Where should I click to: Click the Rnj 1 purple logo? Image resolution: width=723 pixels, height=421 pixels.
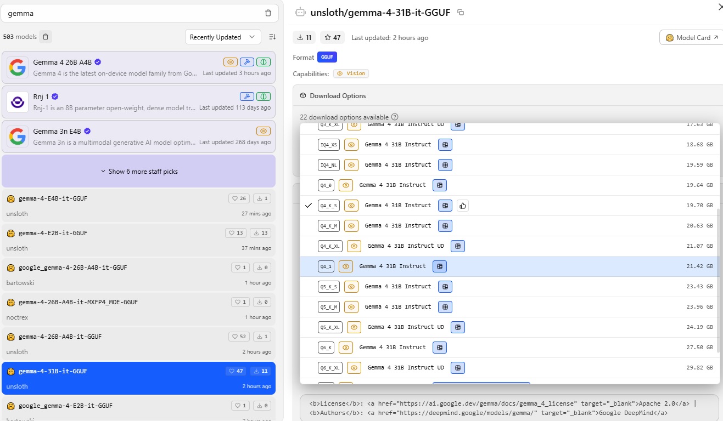pyautogui.click(x=18, y=101)
